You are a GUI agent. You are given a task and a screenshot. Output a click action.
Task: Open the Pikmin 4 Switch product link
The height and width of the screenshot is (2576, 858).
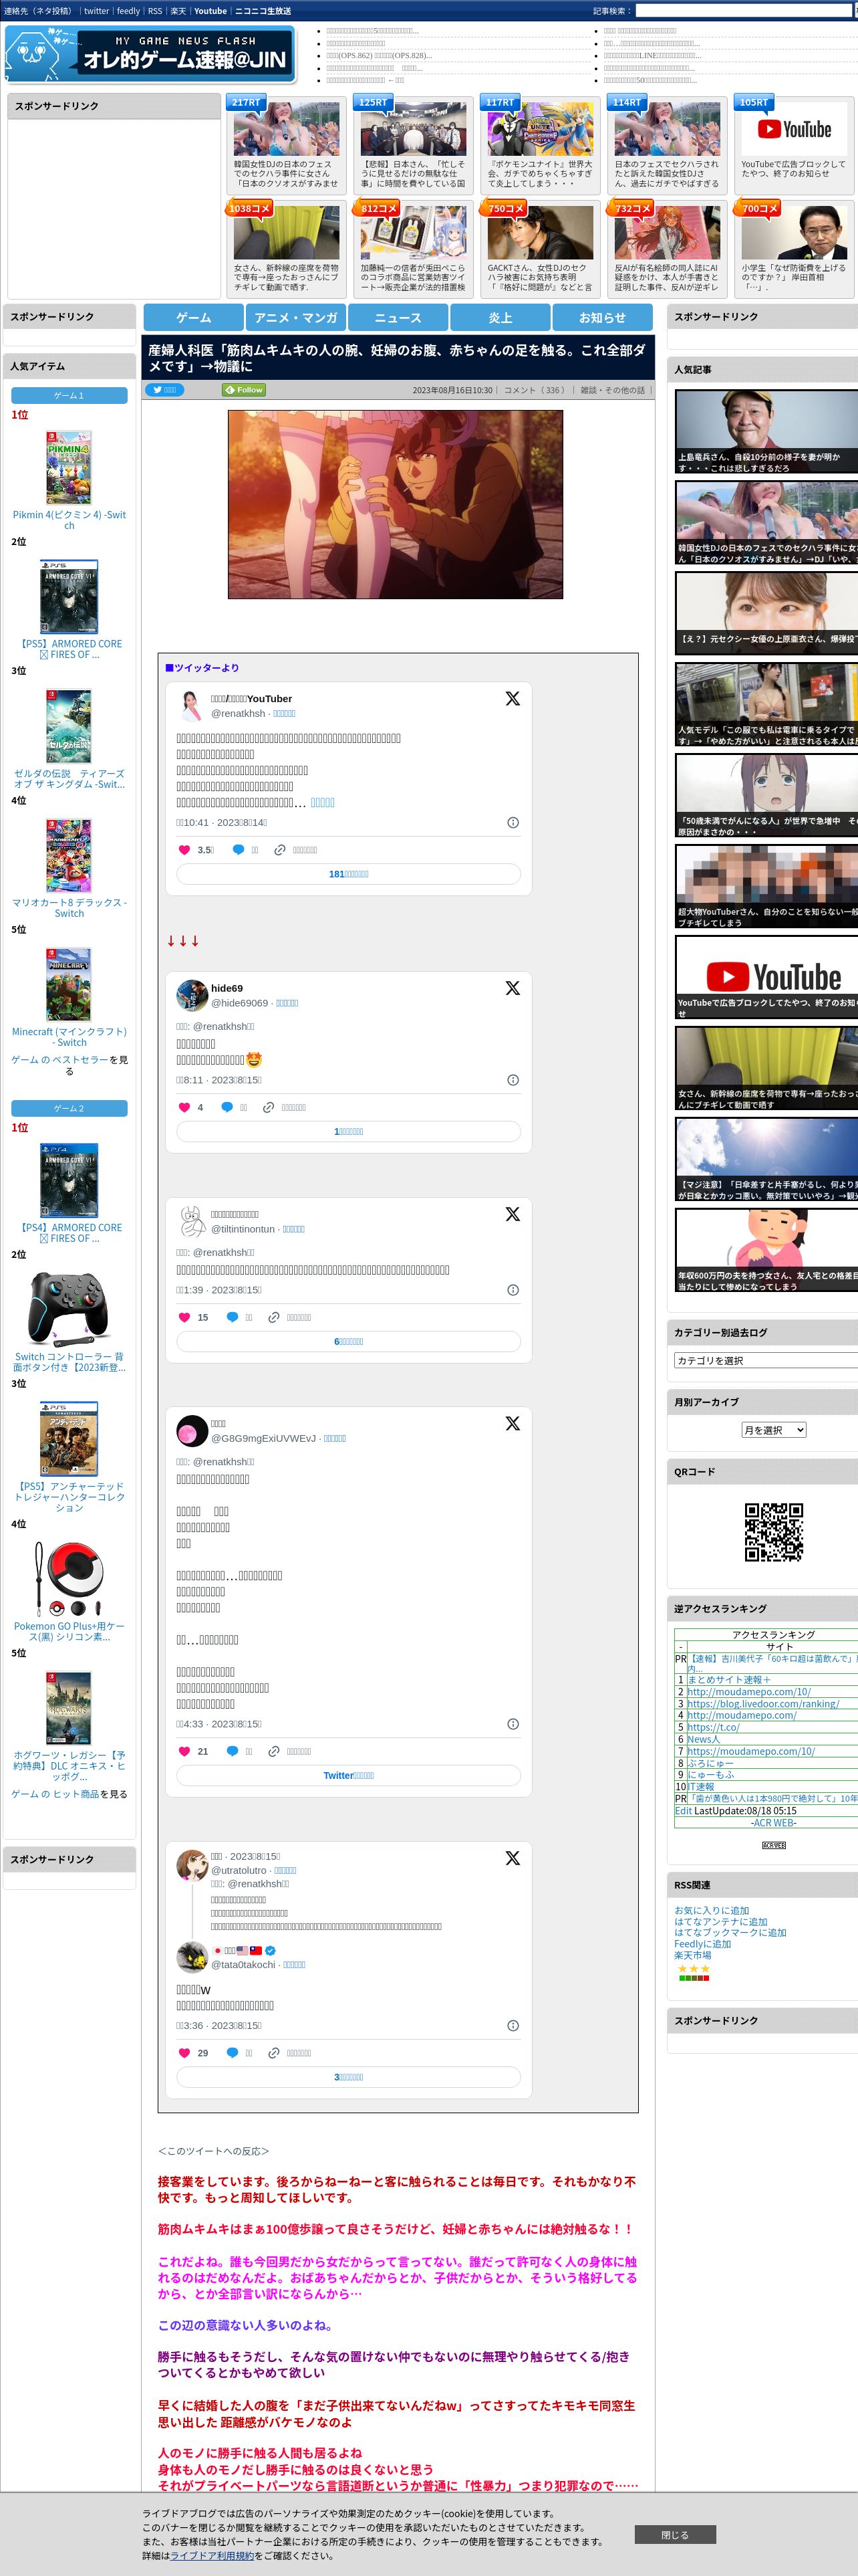(x=69, y=520)
